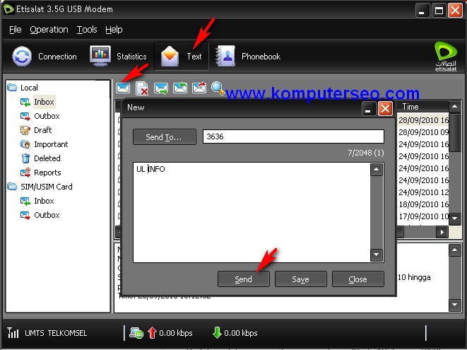
Task: Open the Tools menu
Action: click(x=87, y=30)
